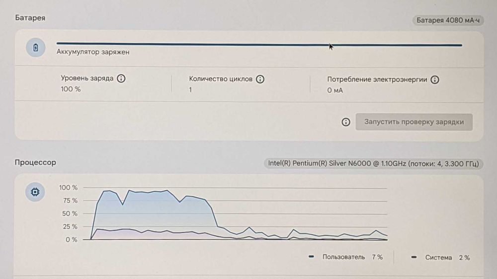Click the battery icon in the battery card
The image size is (497, 279).
35,48
